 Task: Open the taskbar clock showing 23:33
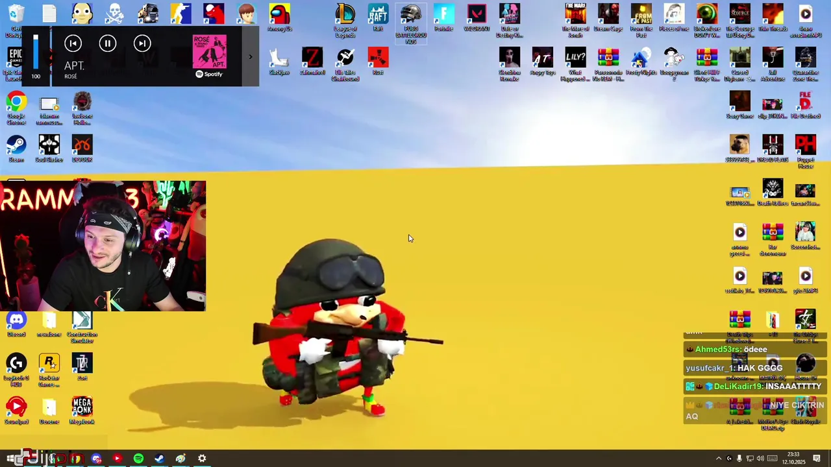[x=793, y=458]
